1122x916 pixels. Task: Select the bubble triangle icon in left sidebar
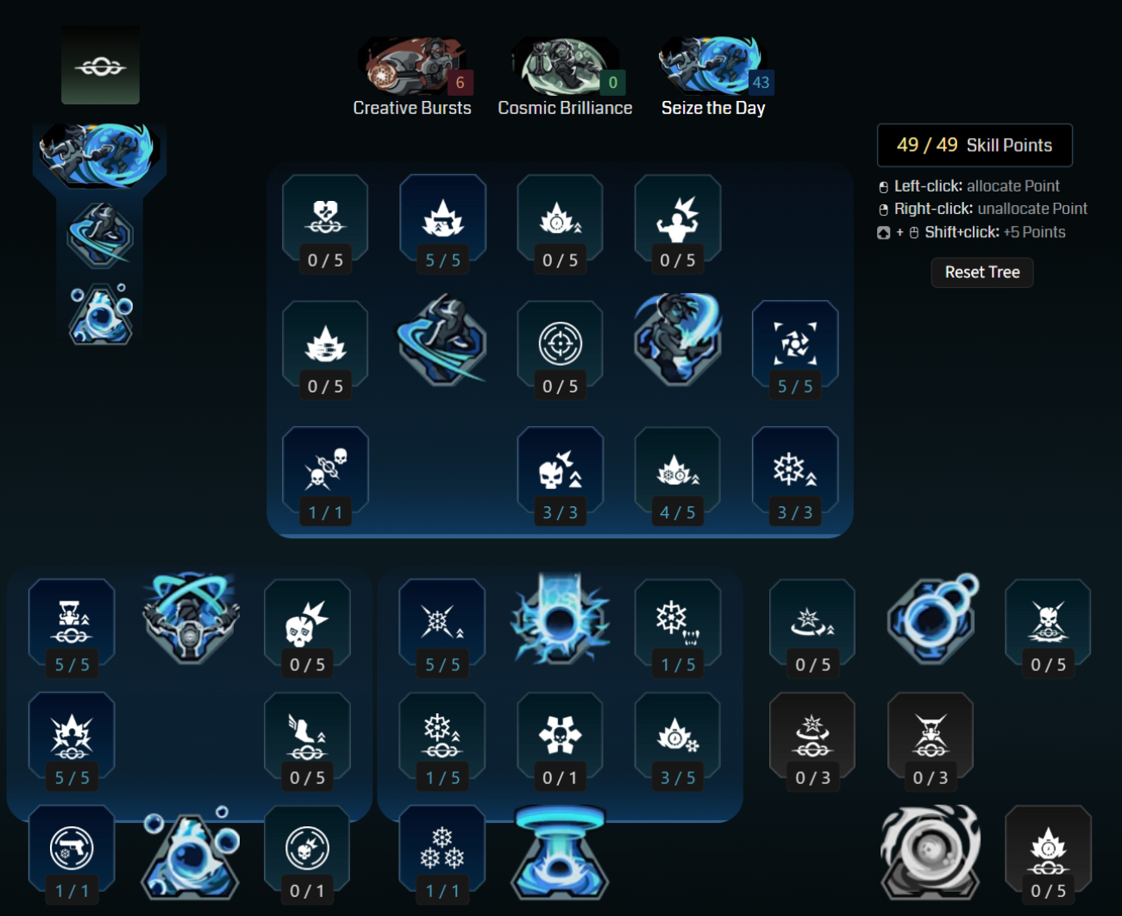point(101,314)
